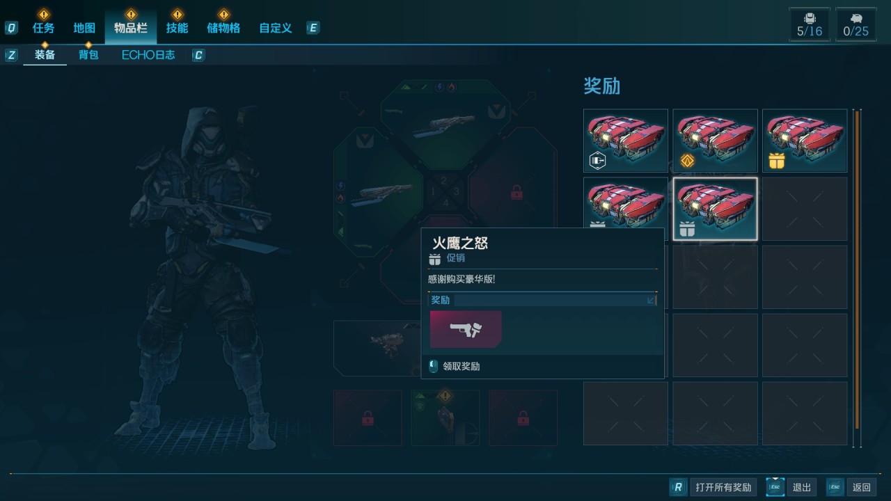
Task: Select the first reward chest with battery icon
Action: pyautogui.click(x=626, y=141)
